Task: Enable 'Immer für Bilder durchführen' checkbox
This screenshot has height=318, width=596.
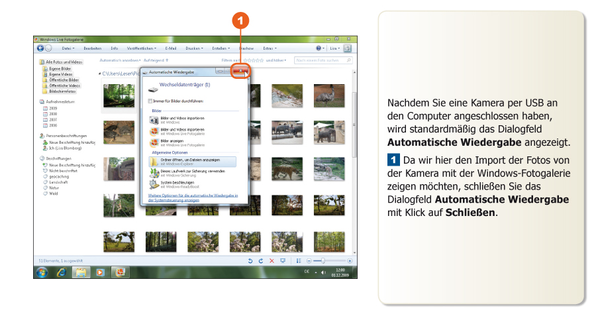Action: [150, 101]
